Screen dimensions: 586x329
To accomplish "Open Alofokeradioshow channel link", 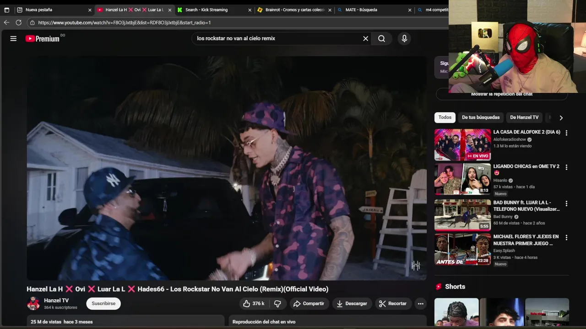I will (510, 139).
